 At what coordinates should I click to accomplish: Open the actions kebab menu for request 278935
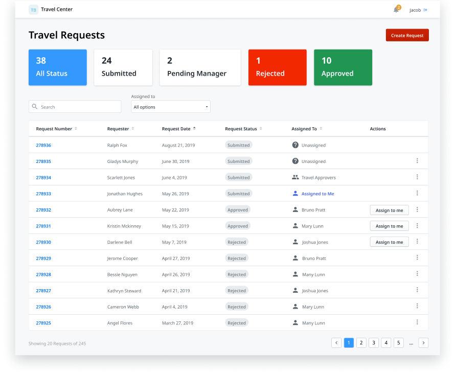click(418, 161)
